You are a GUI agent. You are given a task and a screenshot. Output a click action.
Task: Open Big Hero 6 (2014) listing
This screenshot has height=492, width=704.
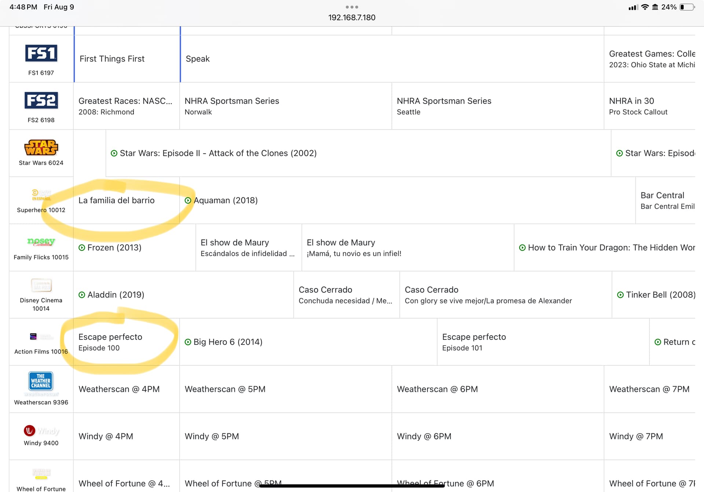pyautogui.click(x=228, y=342)
